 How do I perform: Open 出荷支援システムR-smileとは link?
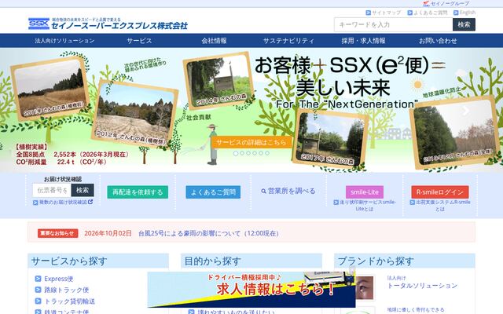[x=440, y=206]
